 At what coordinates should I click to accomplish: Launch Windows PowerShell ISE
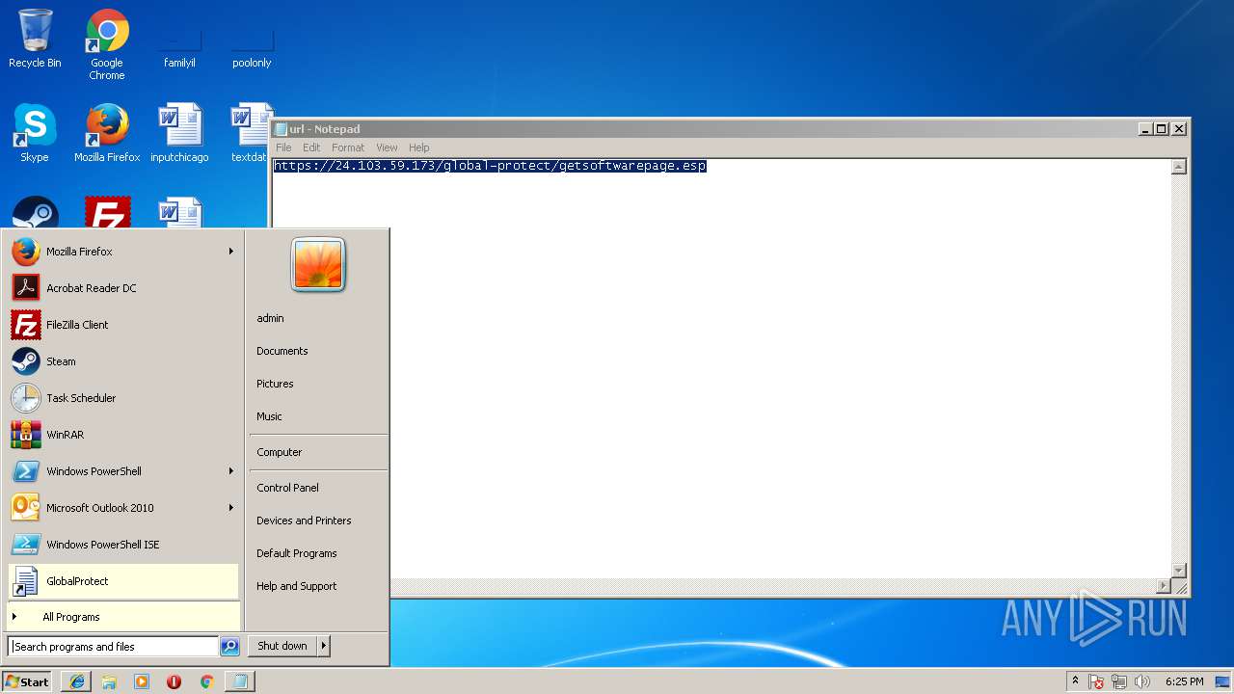(123, 545)
